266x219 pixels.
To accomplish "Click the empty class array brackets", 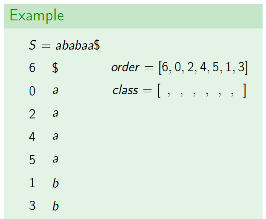I will (x=202, y=90).
